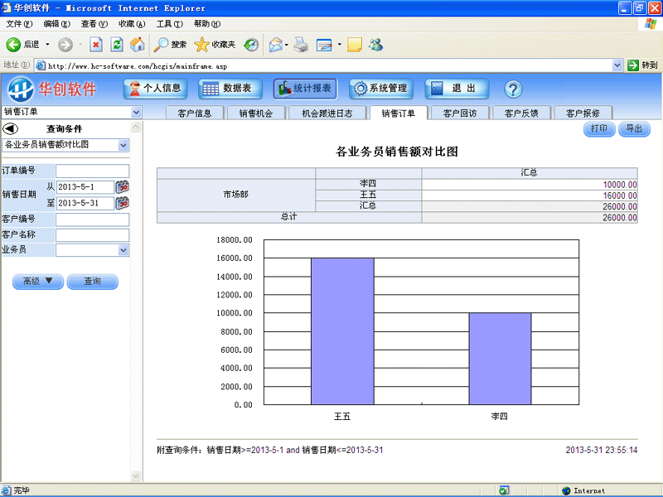Click the 打印 print button
The height and width of the screenshot is (497, 663).
coord(599,129)
